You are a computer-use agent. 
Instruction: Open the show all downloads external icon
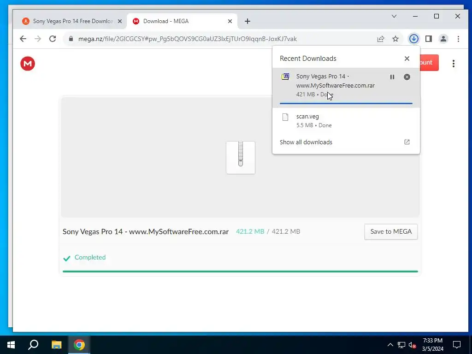(407, 142)
